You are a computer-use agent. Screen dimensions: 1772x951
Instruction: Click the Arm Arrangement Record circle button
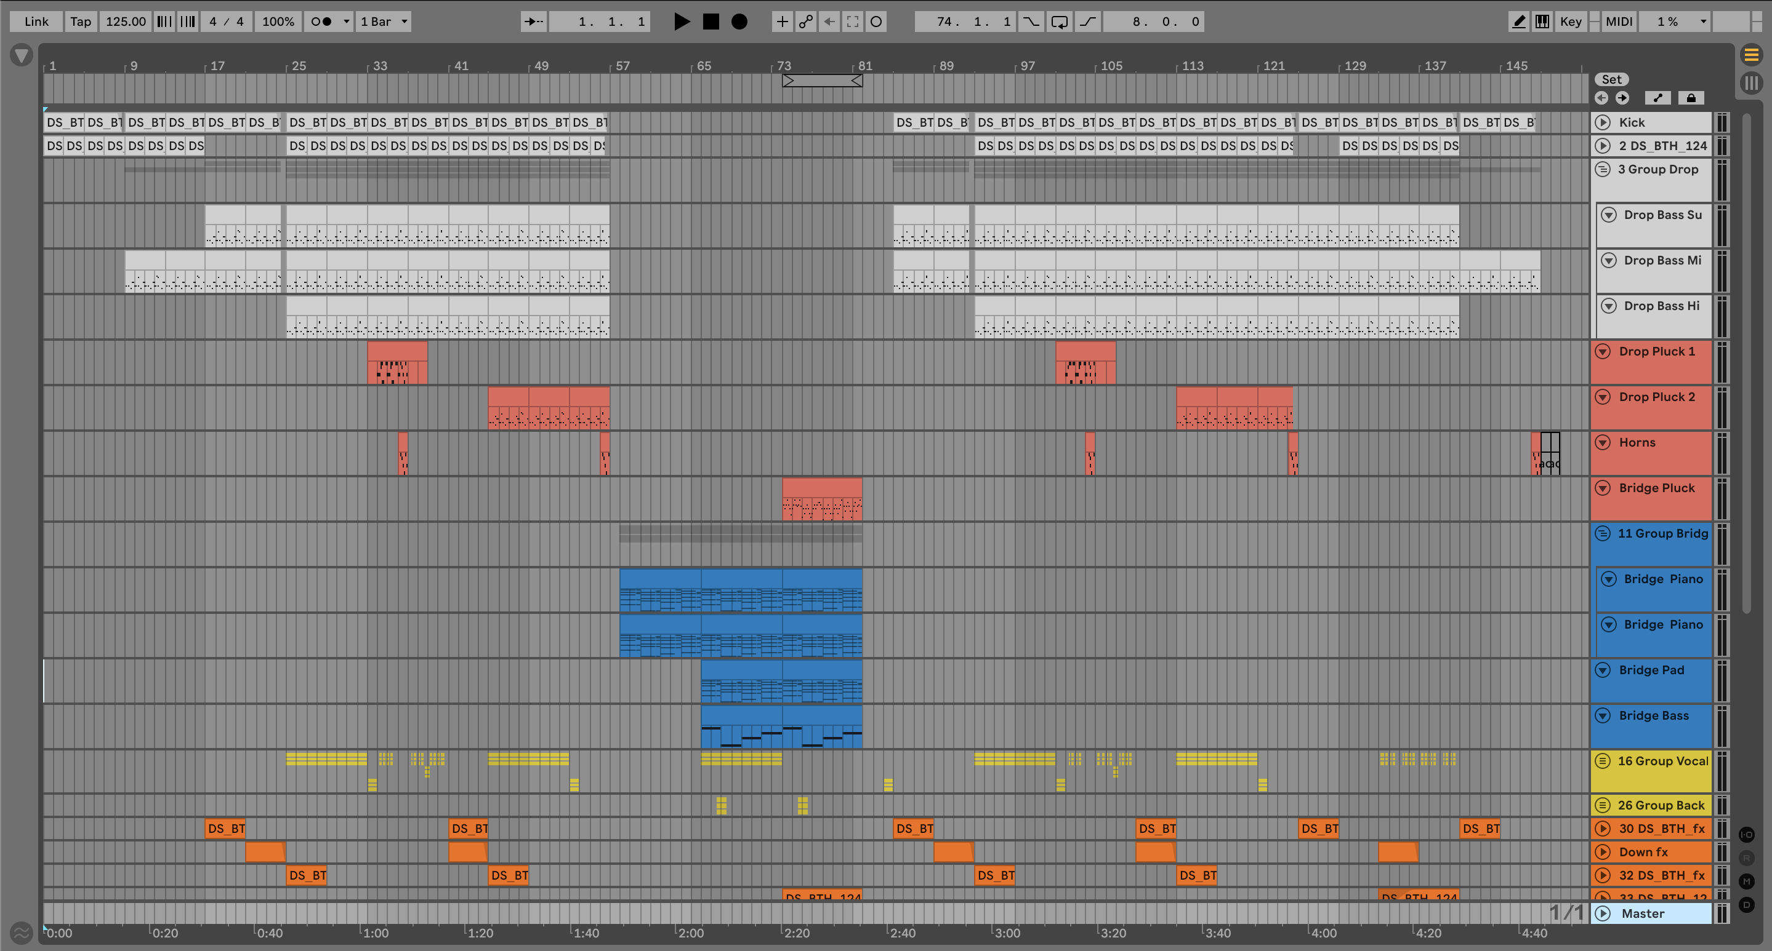[739, 22]
